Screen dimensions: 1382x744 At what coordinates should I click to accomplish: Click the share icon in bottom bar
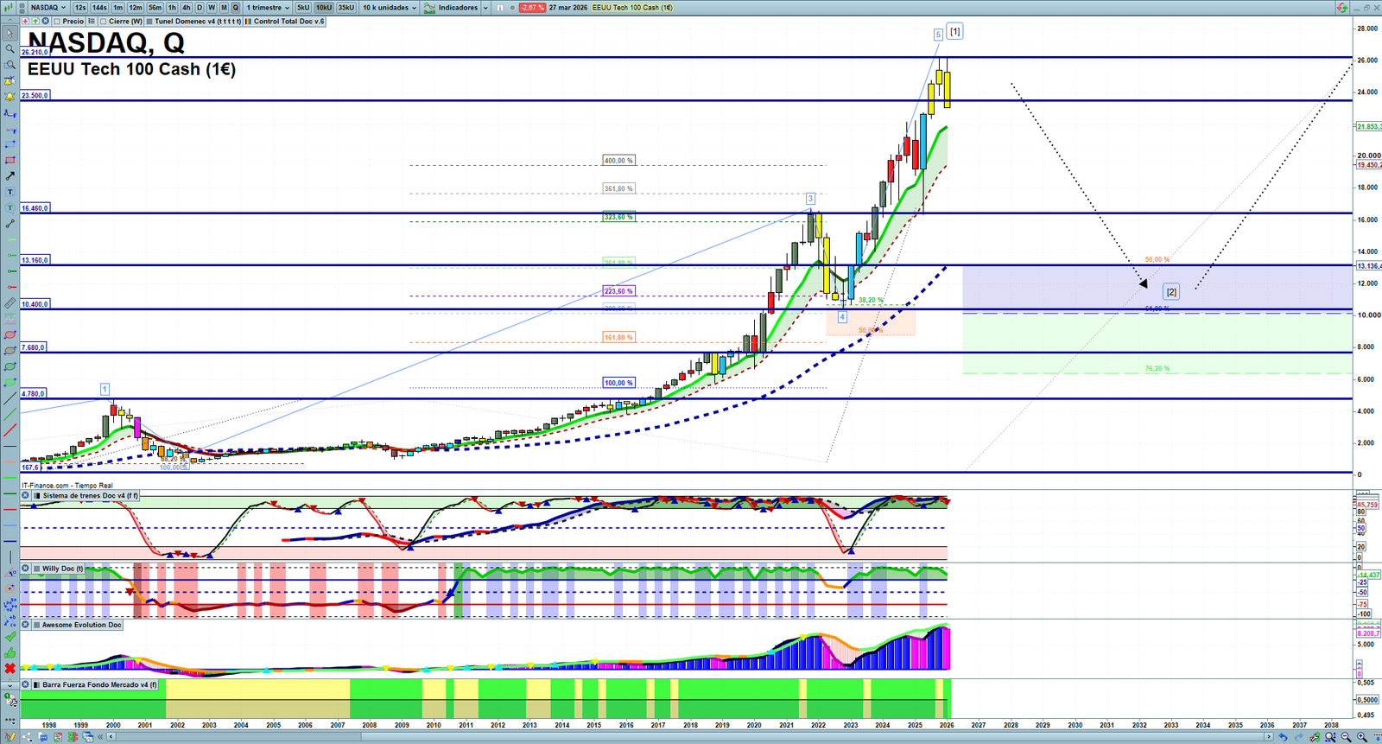point(28,737)
